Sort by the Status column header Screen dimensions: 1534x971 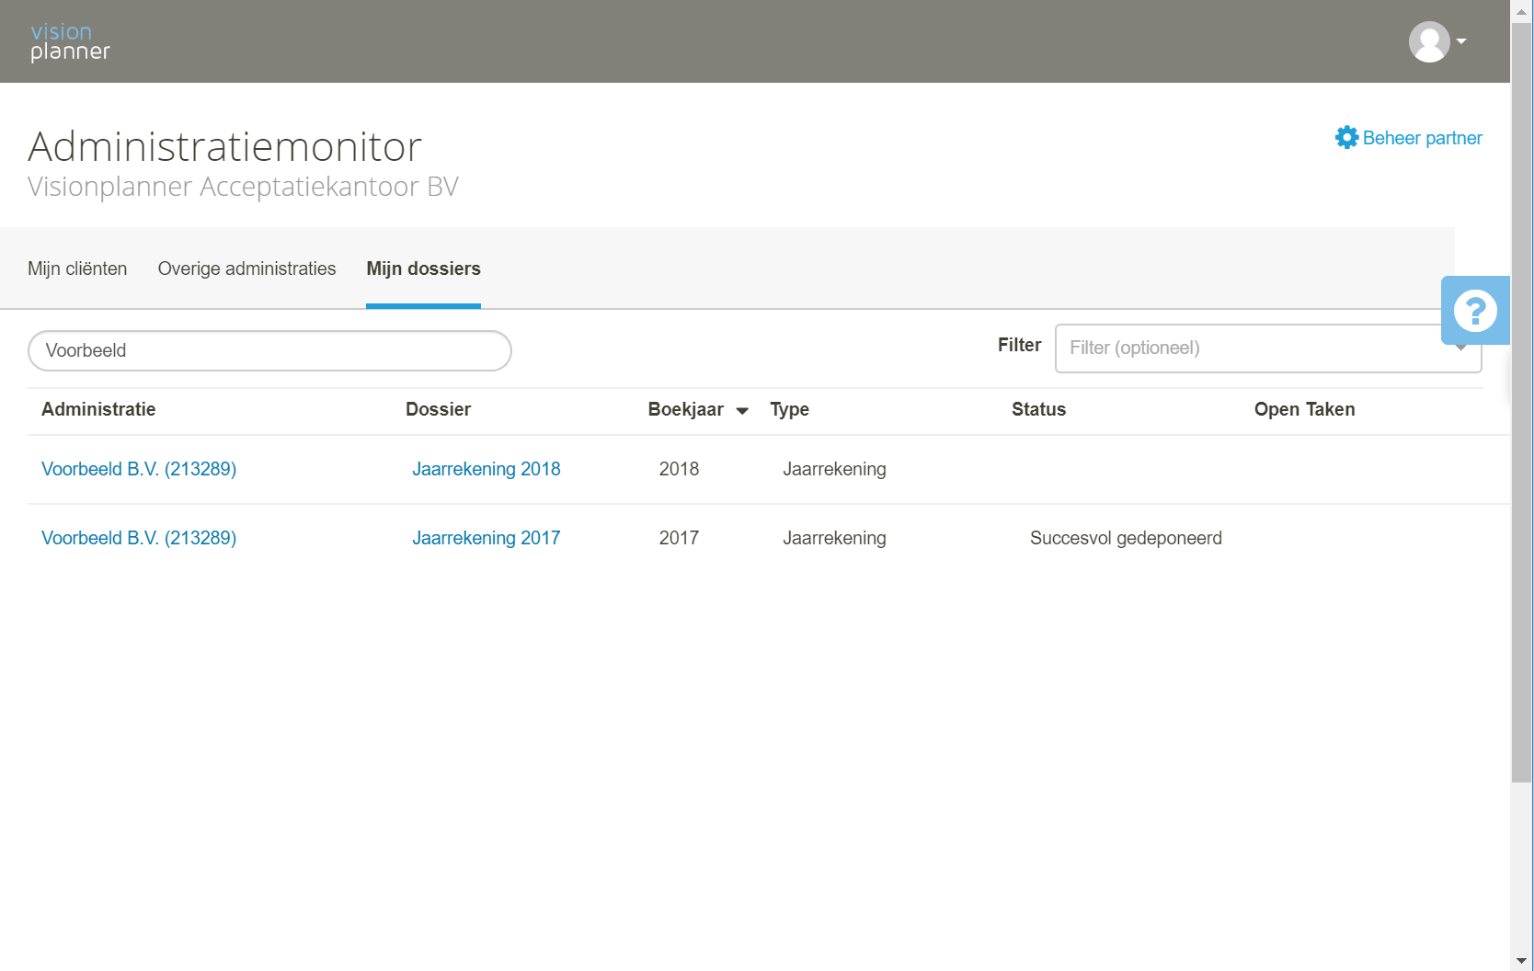point(1038,409)
